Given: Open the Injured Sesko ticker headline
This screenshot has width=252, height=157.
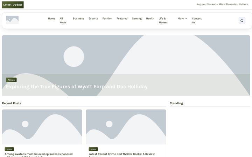Looking at the screenshot, I should pyautogui.click(x=223, y=5).
